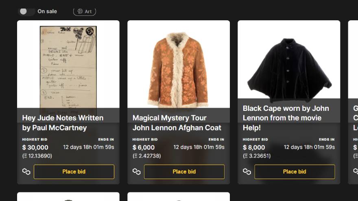Open the Black Cape image
The image size is (358, 201).
(x=289, y=68)
